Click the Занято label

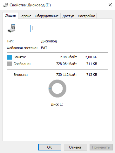coord(20,57)
